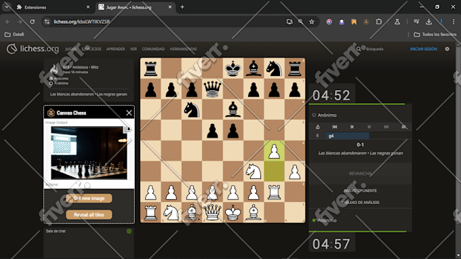The image size is (461, 259).
Task: Jump to the first move
Action: [x=335, y=127]
